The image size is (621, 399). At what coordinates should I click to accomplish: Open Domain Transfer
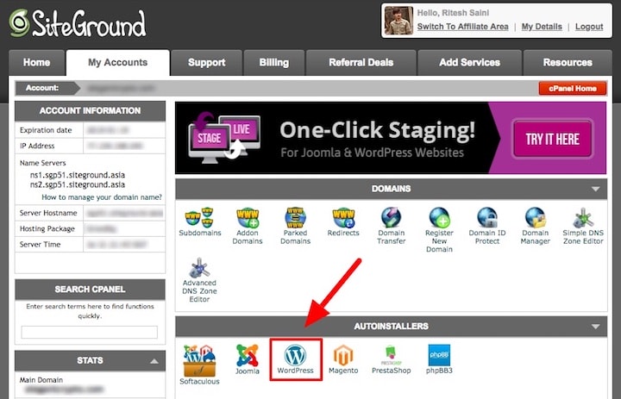[392, 226]
